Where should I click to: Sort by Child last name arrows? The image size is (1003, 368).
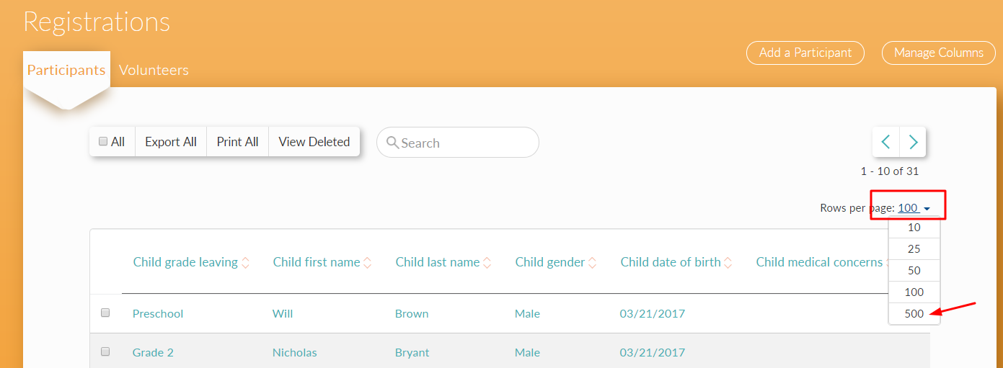[x=487, y=263]
